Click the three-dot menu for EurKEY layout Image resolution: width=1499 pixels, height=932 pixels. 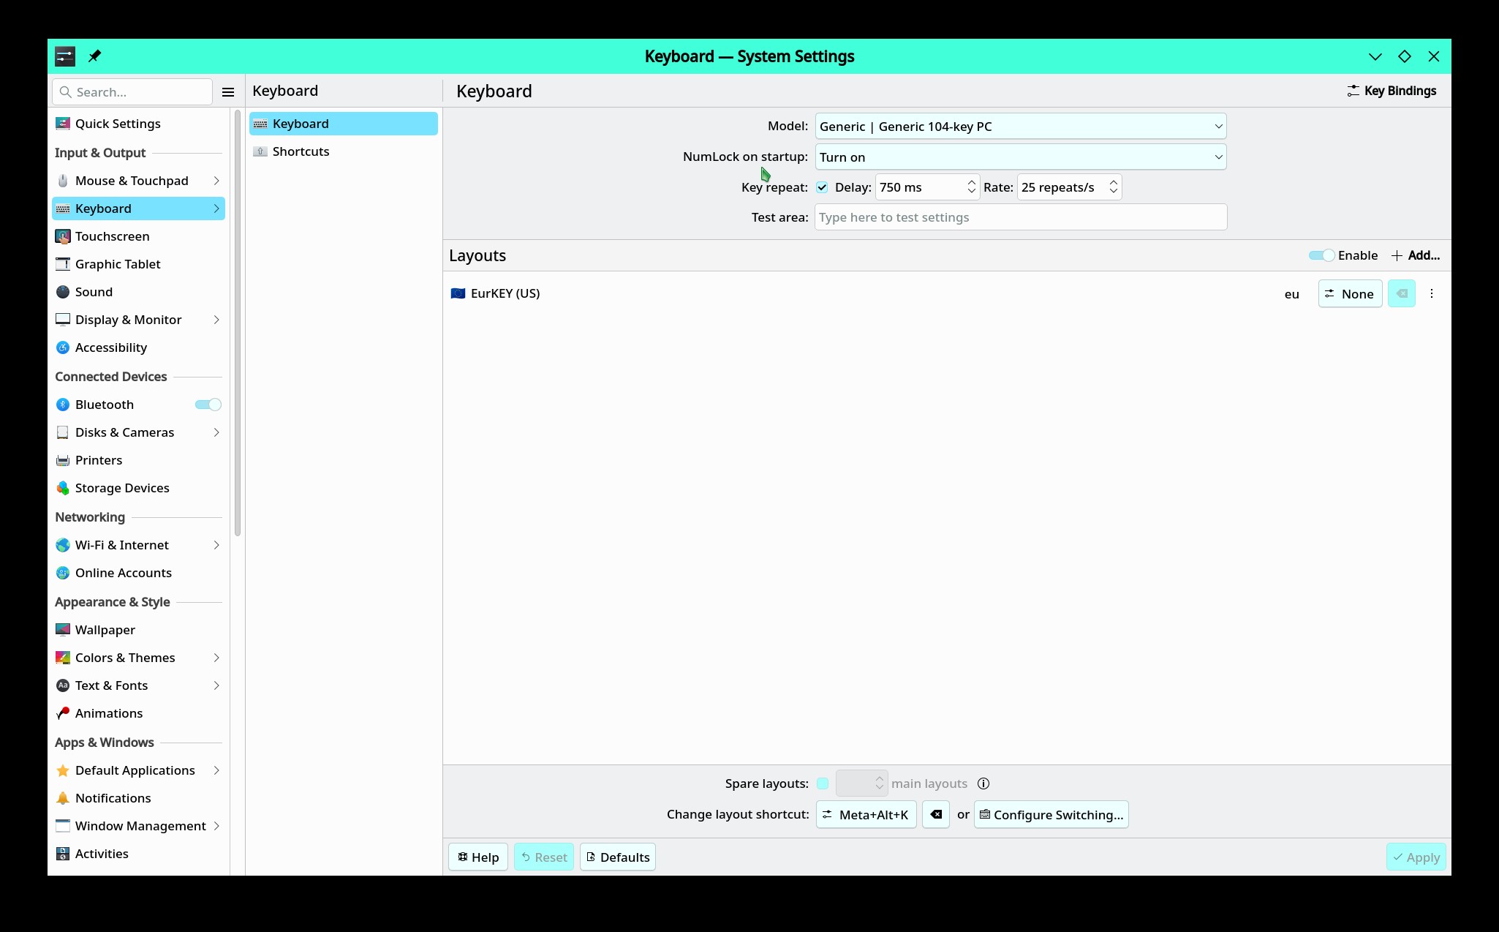pyautogui.click(x=1432, y=293)
